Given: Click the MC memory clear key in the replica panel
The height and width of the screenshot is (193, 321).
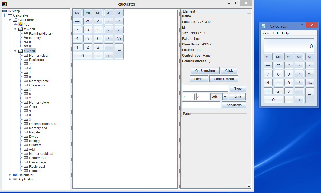Looking at the screenshot, I should pos(77,13).
